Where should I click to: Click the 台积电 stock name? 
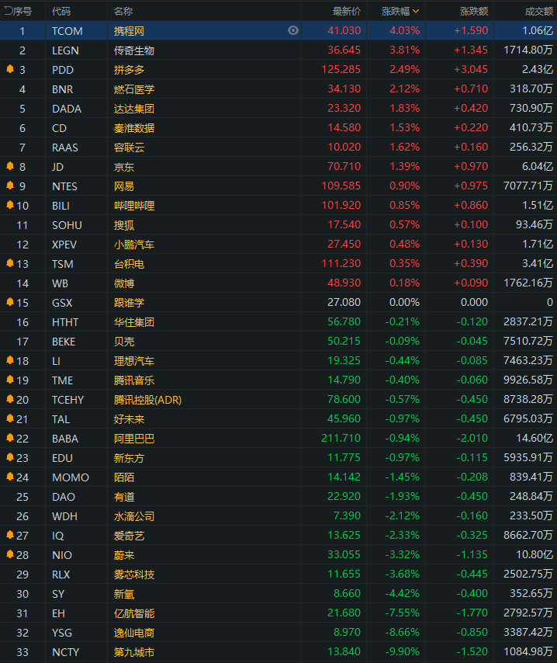[x=129, y=264]
